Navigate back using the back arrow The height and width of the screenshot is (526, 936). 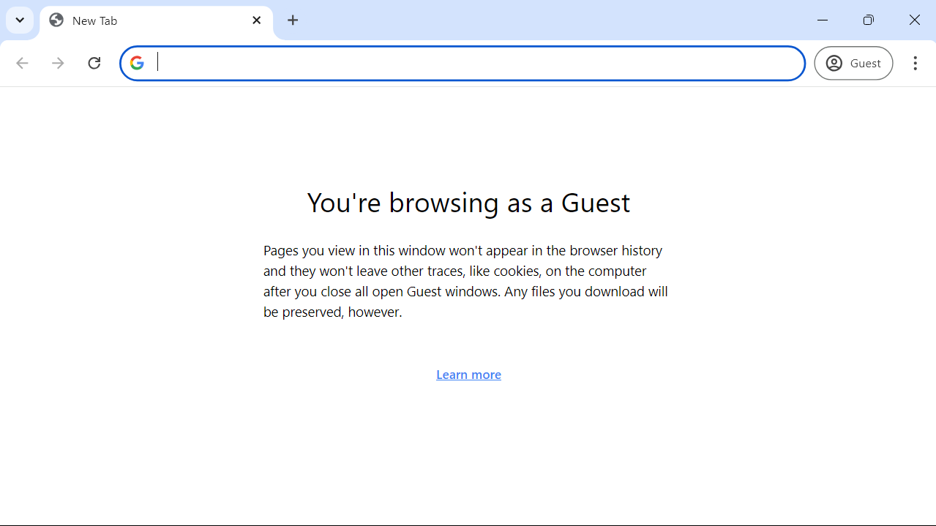22,63
